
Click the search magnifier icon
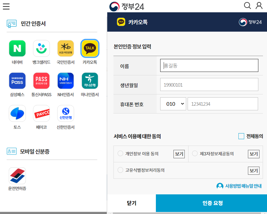tap(247, 5)
